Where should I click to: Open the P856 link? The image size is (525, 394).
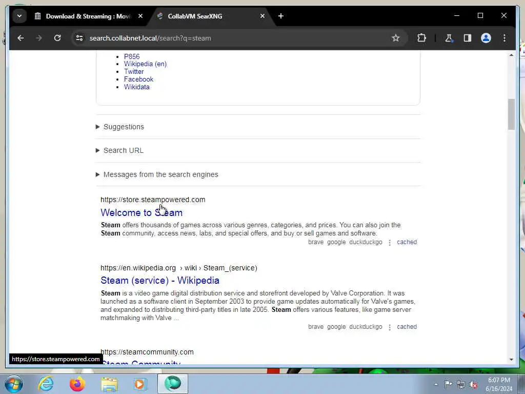(x=132, y=56)
